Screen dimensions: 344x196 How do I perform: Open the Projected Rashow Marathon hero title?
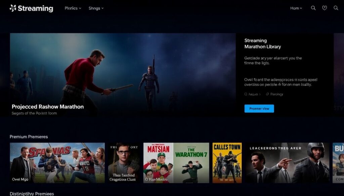click(x=48, y=107)
